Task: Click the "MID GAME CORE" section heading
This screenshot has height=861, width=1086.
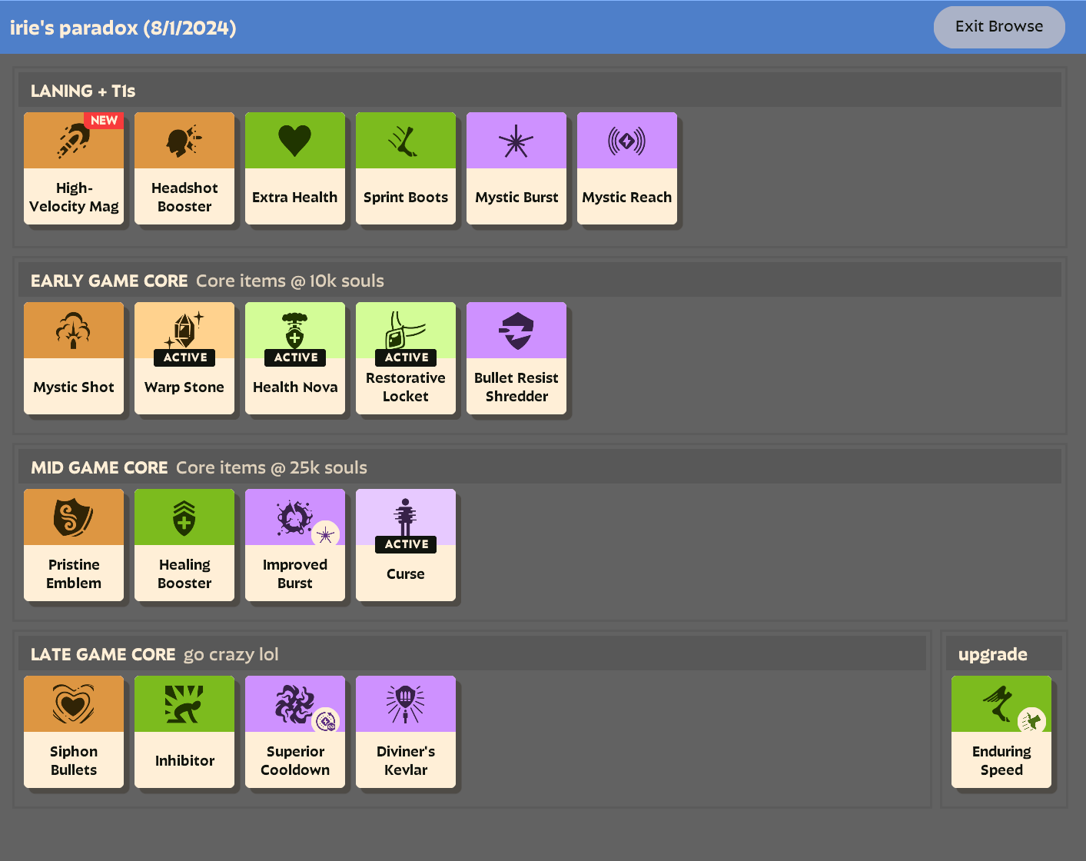Action: click(99, 467)
